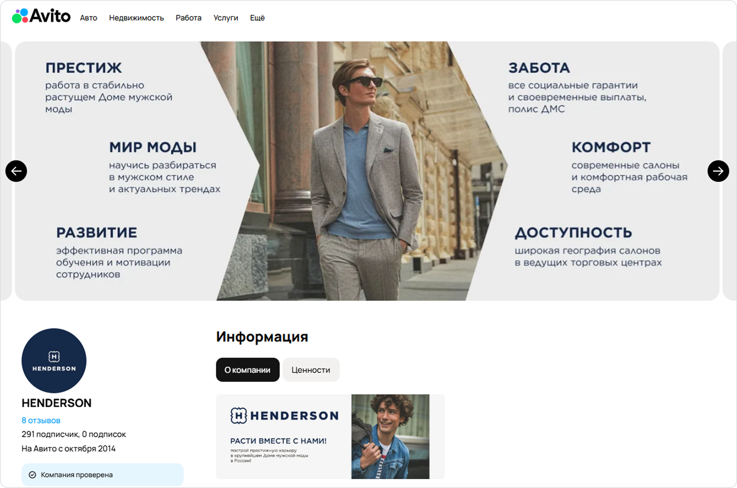Go to next carousel slide

pyautogui.click(x=718, y=171)
